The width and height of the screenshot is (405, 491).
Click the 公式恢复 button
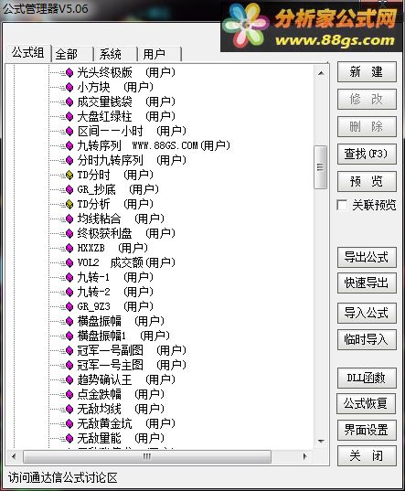[x=367, y=404]
